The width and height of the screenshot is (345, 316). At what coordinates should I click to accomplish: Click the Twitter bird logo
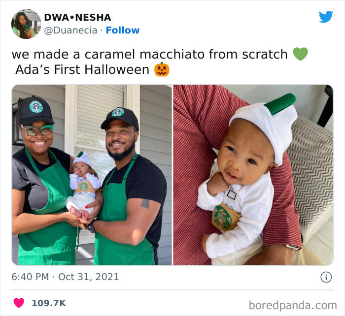pos(326,16)
